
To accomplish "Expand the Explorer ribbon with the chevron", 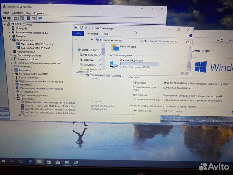I will 186,35.
